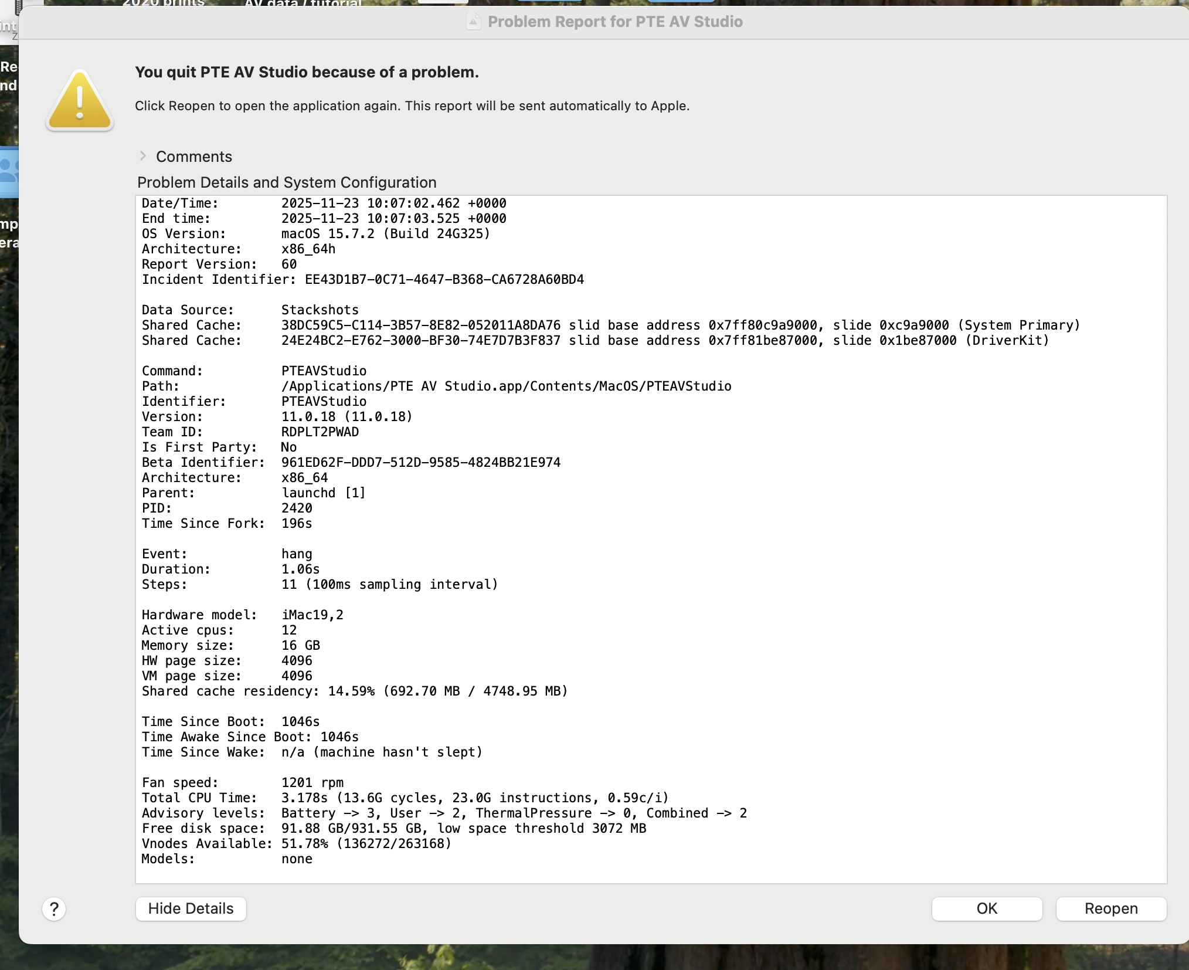Reopen PTE AV Studio via Reopen button

point(1110,908)
